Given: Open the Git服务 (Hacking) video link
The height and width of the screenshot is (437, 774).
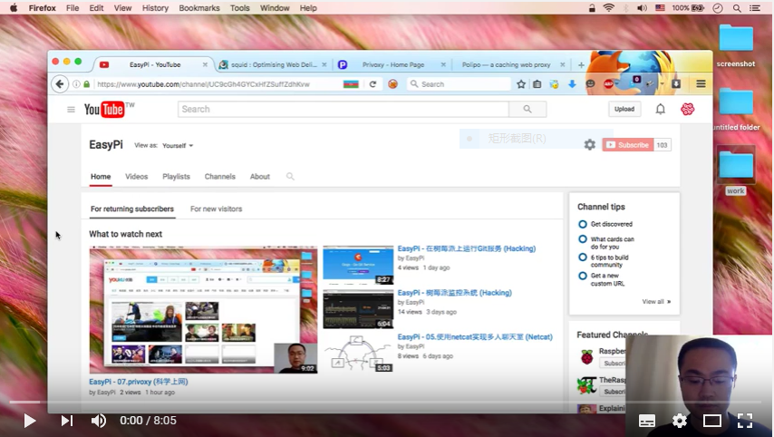Looking at the screenshot, I should tap(467, 248).
